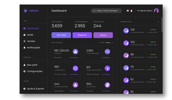Click money bag icon on Faturados card
Viewport: 172px width, 100px height.
point(75,52)
